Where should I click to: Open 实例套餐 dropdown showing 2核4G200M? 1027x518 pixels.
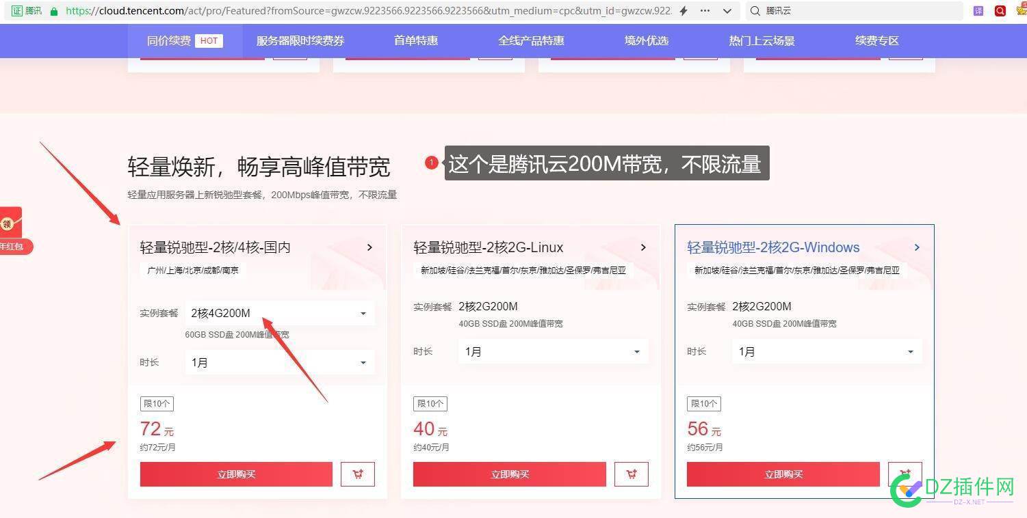(280, 313)
